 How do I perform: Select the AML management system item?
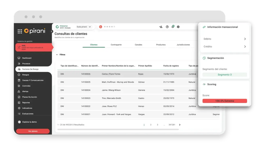[x=34, y=48]
